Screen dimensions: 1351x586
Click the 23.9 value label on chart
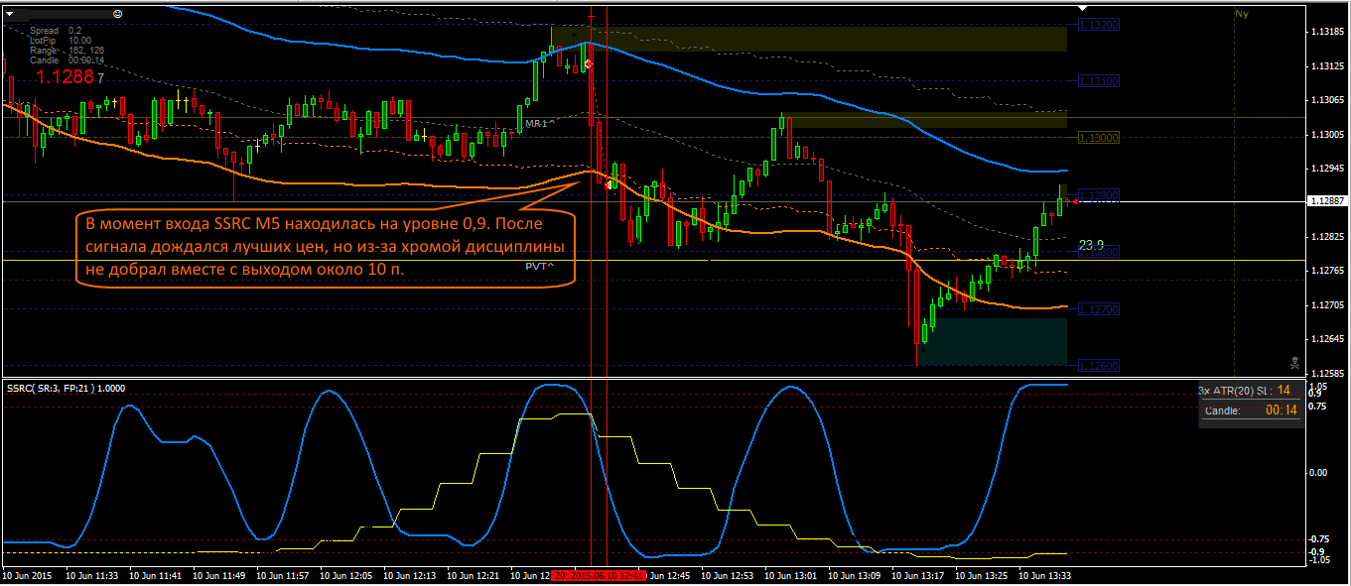coord(1092,244)
